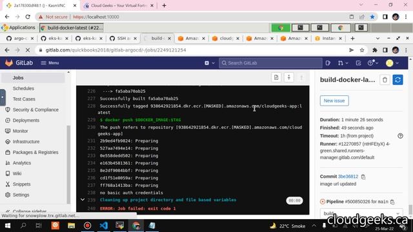The height and width of the screenshot is (232, 413).
Task: Select Test Cases in the sidebar
Action: tap(24, 99)
